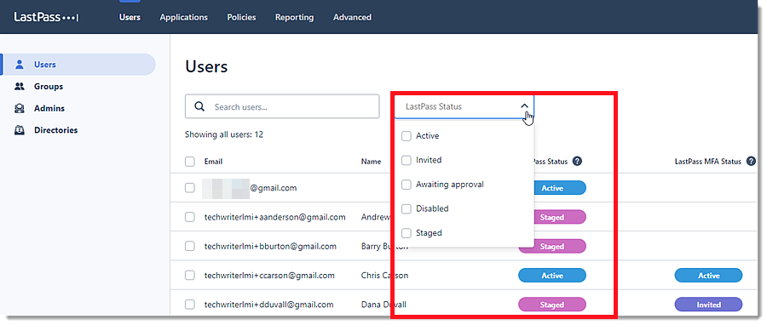Click the LastPass logo in header

click(x=46, y=17)
